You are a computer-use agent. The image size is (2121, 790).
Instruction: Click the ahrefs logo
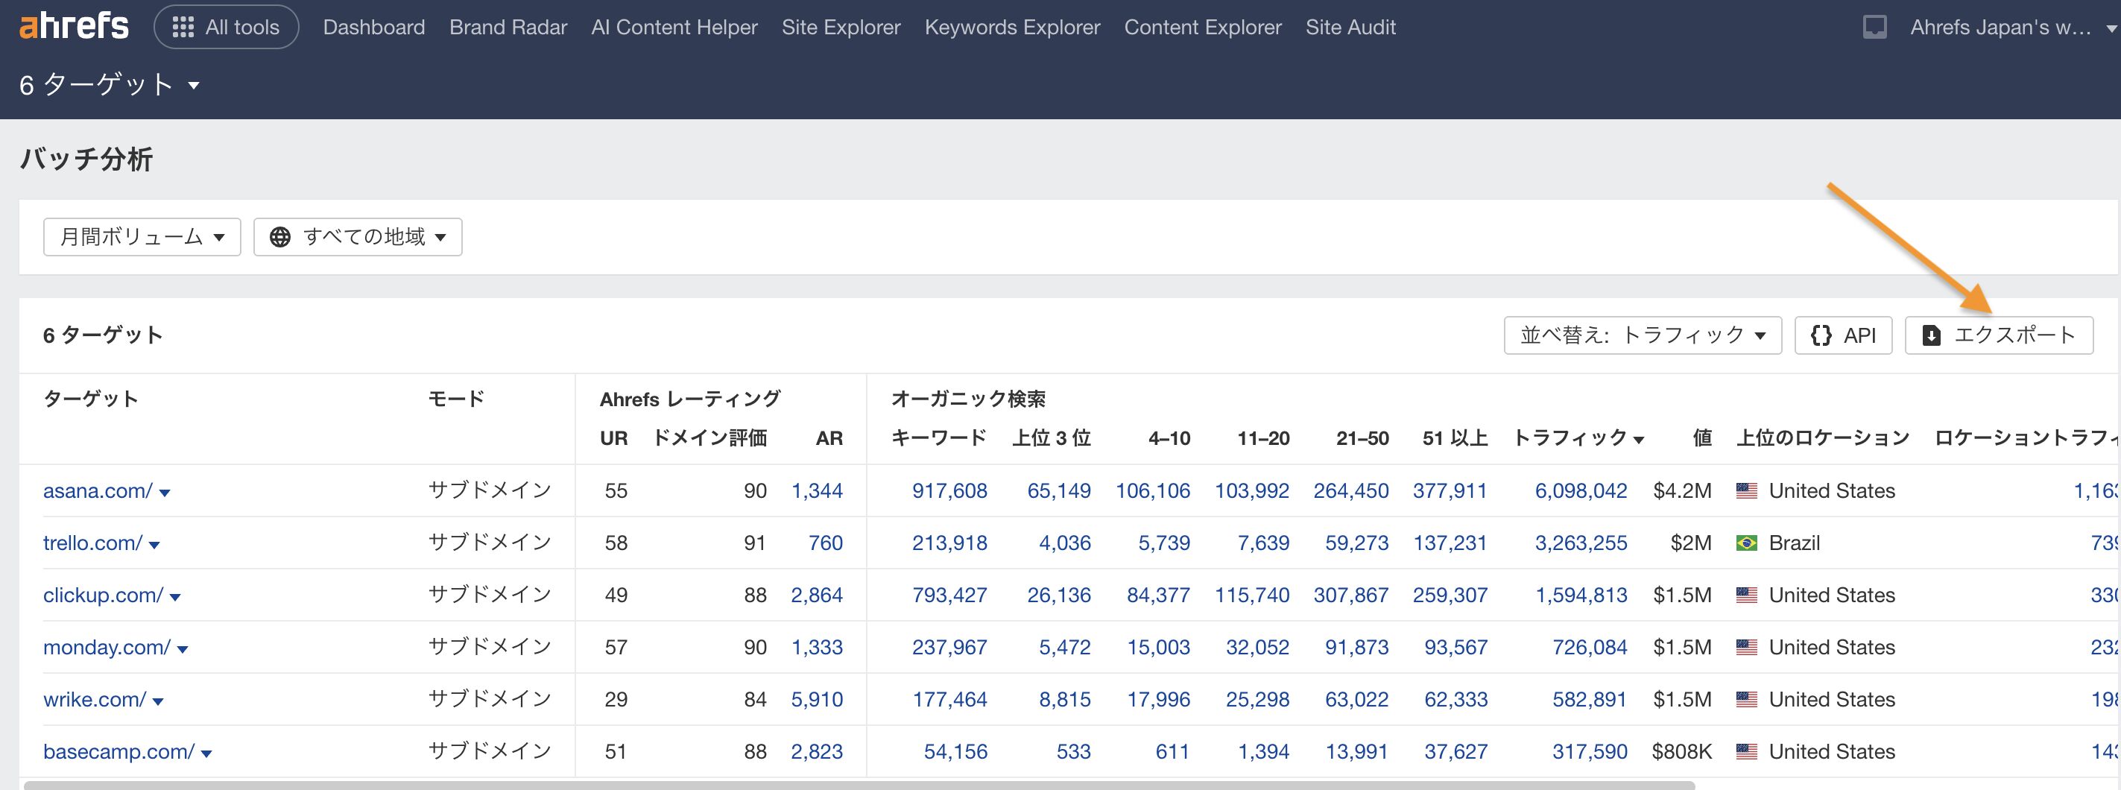point(72,25)
